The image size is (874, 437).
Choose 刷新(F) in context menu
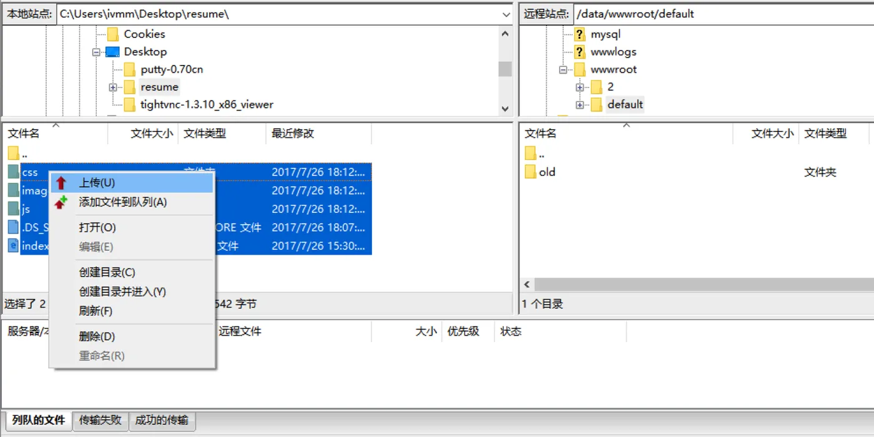(132, 311)
